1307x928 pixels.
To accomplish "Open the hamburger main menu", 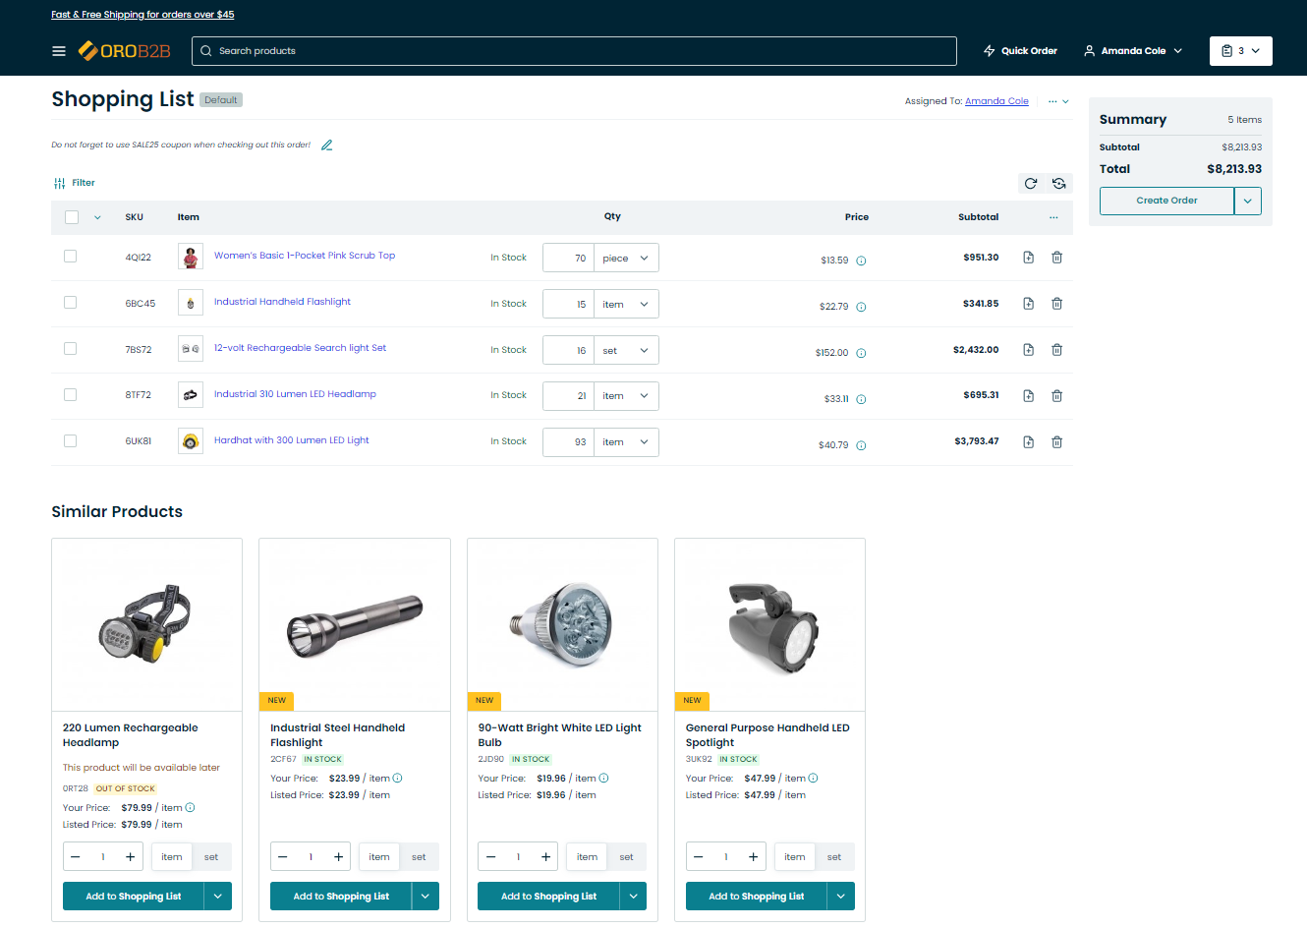I will pyautogui.click(x=59, y=51).
